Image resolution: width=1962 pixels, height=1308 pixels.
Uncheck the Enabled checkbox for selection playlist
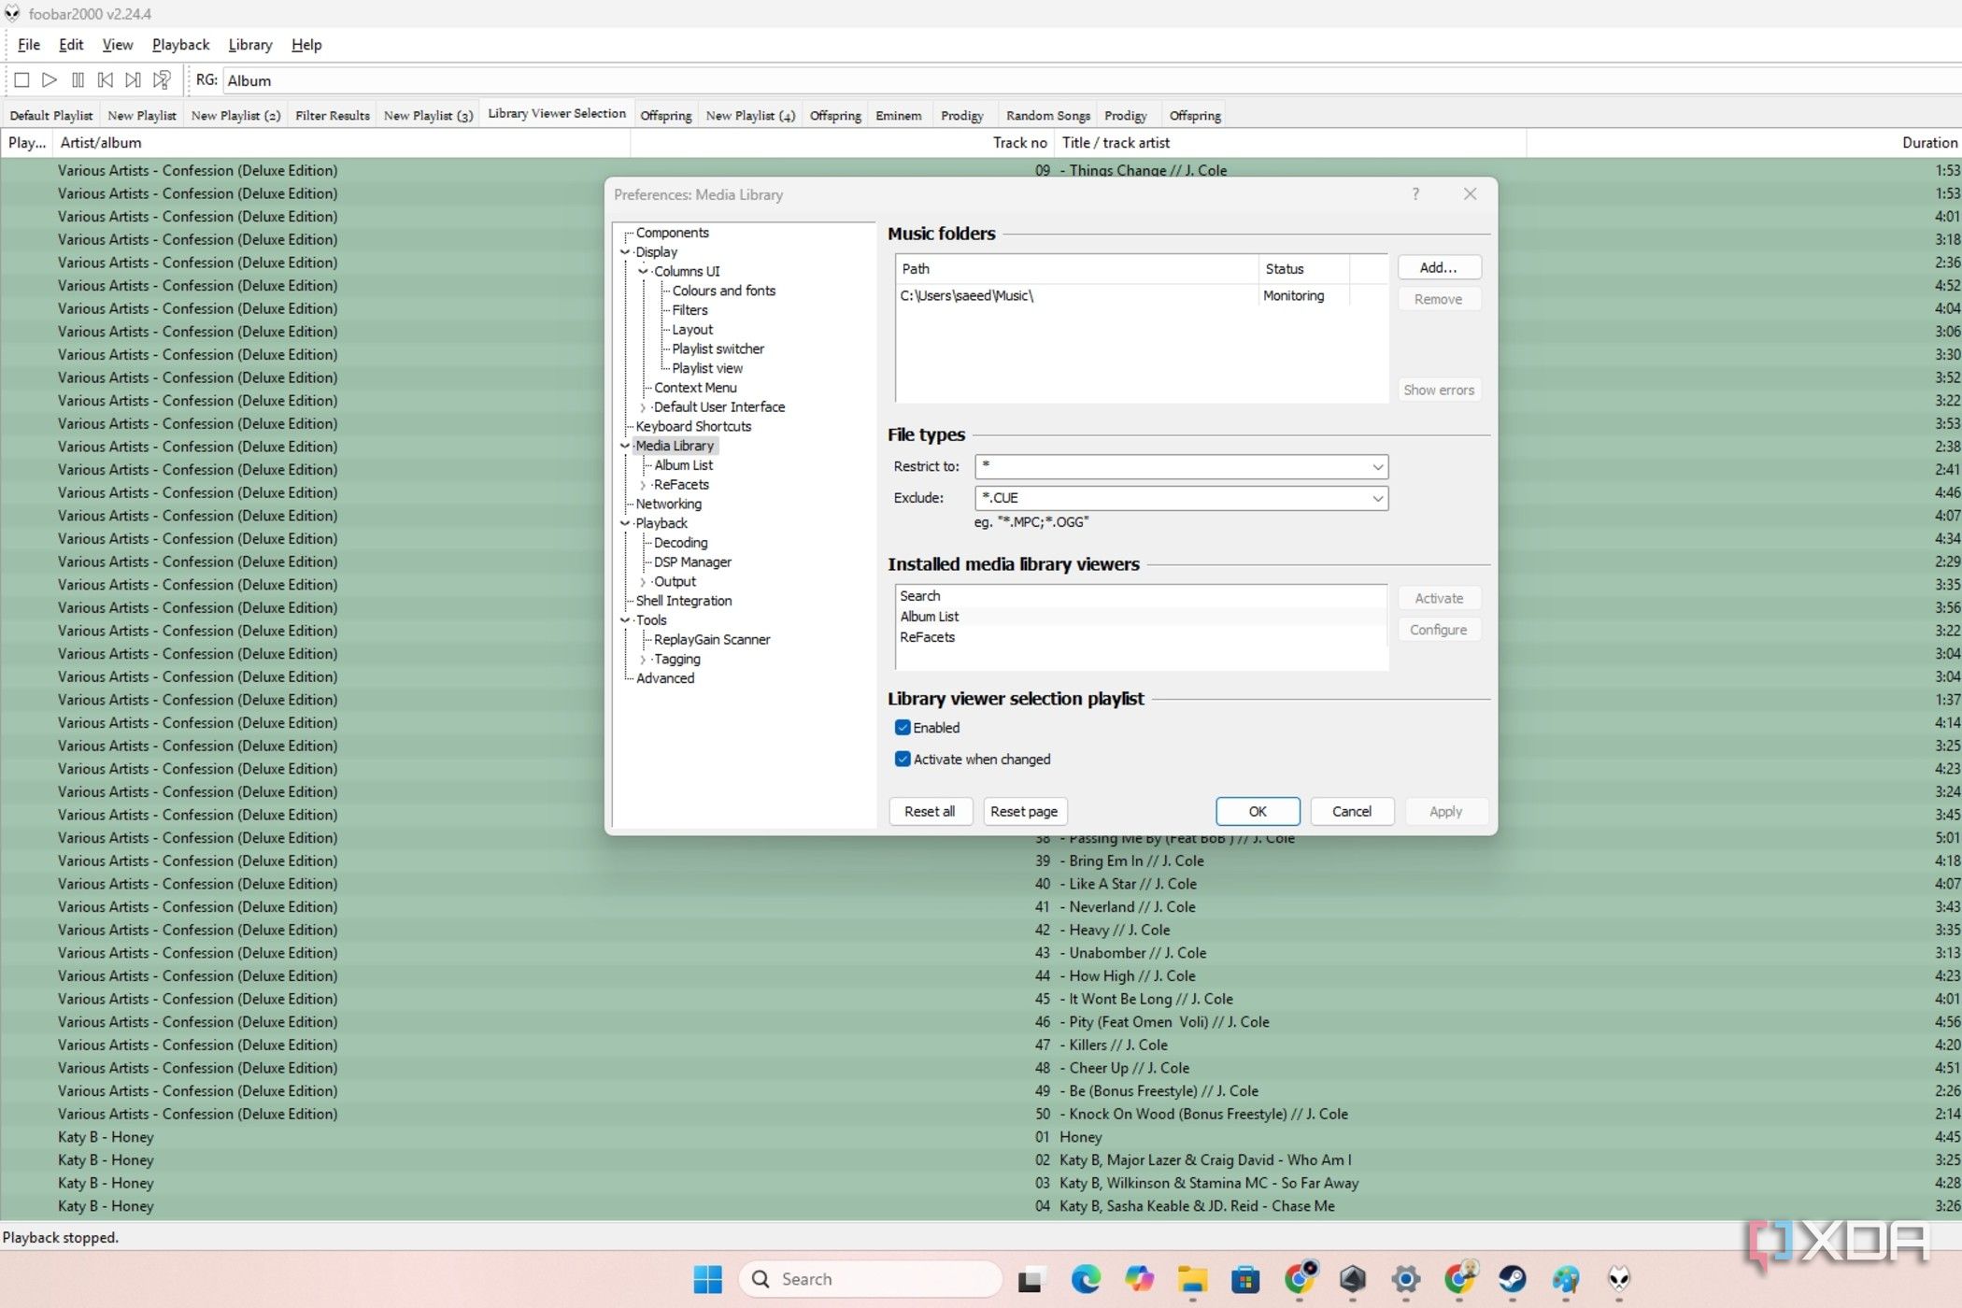click(x=903, y=728)
